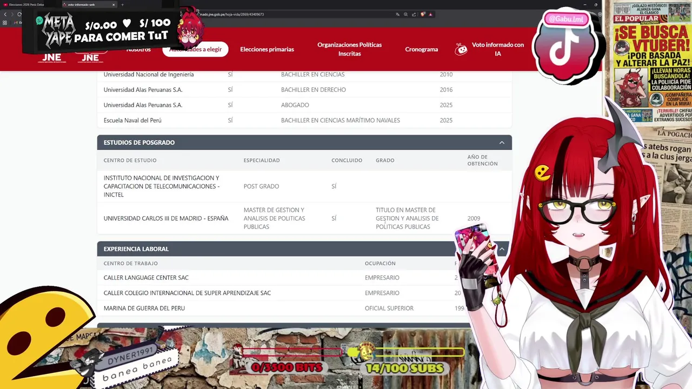Open a new browser tab
Viewport: 692px width, 389px height.
point(122,5)
